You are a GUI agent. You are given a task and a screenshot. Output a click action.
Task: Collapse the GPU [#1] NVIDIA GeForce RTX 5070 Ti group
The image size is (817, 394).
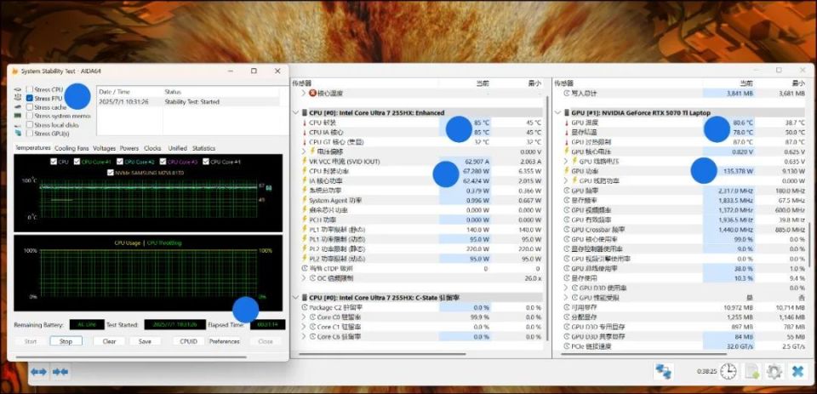(x=558, y=112)
